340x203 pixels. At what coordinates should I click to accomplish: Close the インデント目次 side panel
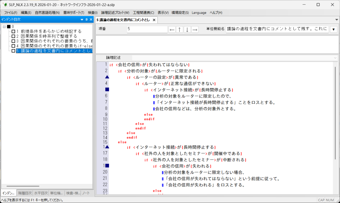pos(90,20)
